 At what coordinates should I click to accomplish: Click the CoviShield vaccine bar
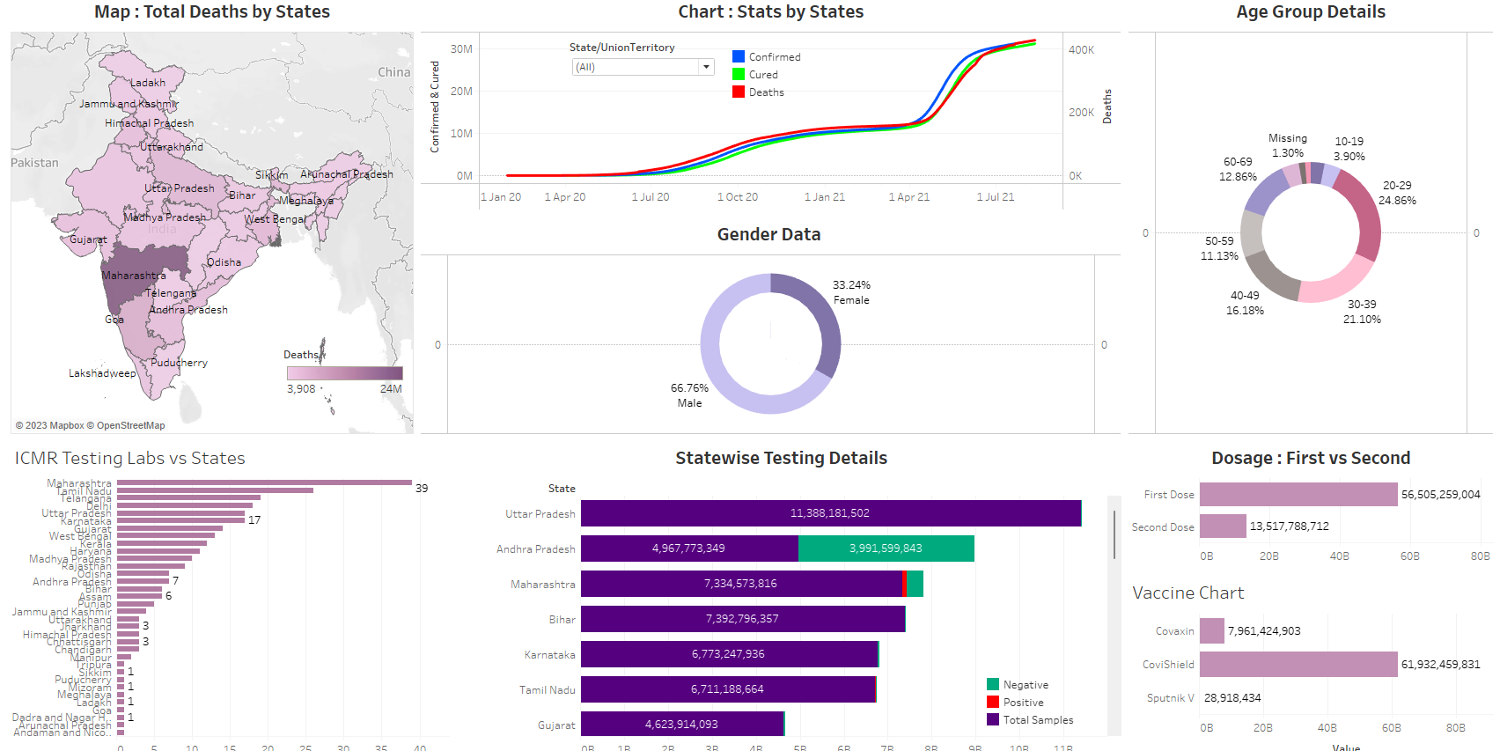point(1298,665)
